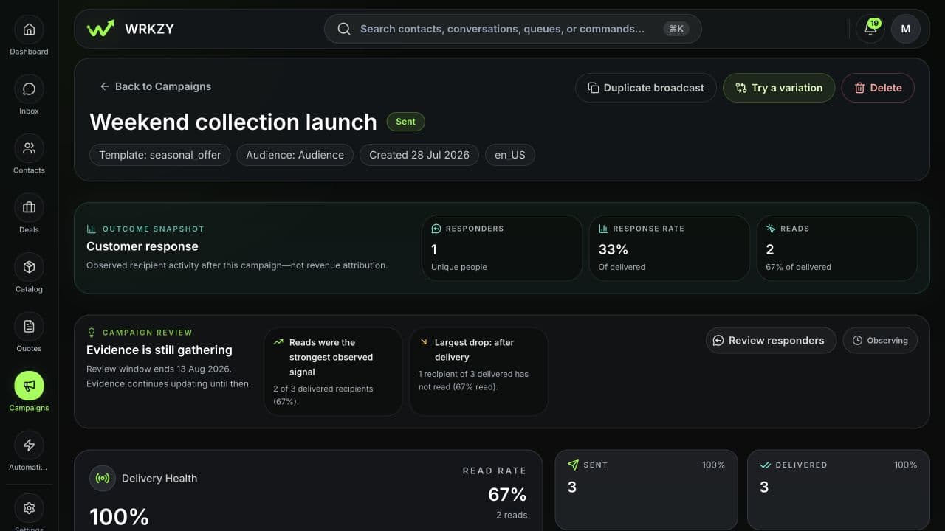
Task: Open Quotes document icon
Action: click(x=29, y=327)
